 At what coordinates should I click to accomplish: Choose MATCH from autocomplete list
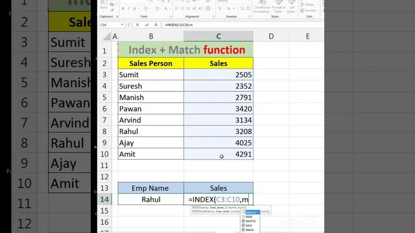pyautogui.click(x=250, y=221)
